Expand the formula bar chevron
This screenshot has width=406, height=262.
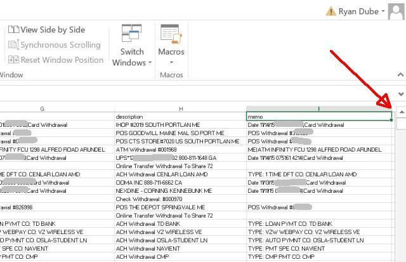click(401, 94)
